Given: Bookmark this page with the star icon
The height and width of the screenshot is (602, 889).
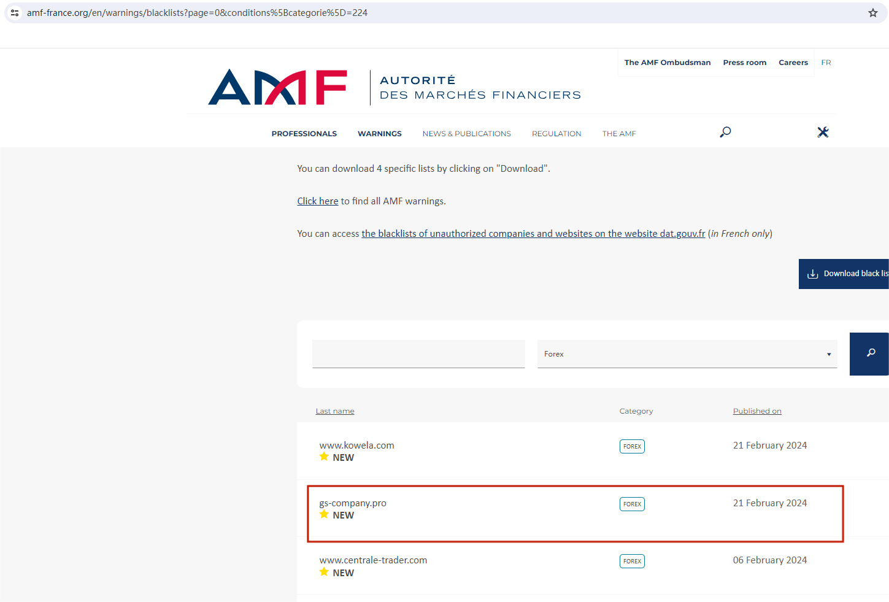Looking at the screenshot, I should click(873, 12).
